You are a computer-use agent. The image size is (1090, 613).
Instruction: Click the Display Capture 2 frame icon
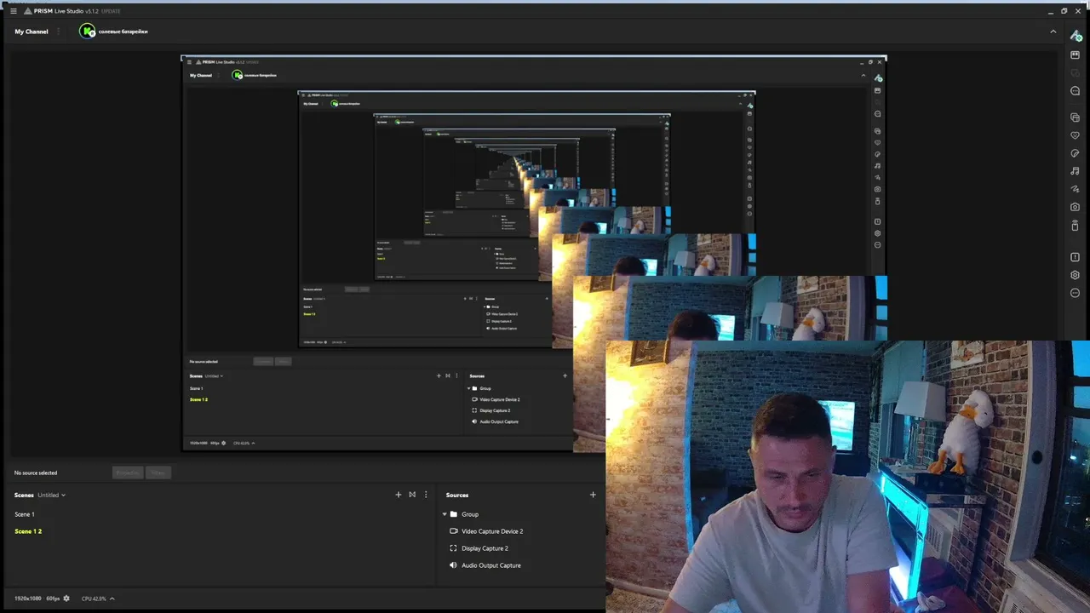click(x=454, y=548)
